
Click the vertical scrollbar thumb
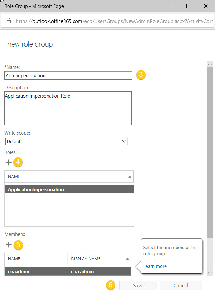point(210,153)
